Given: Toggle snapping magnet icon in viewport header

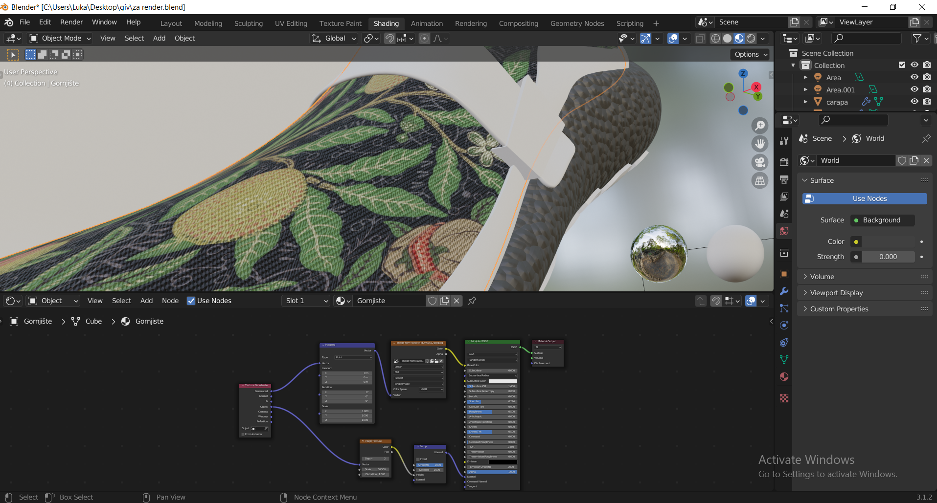Looking at the screenshot, I should point(389,38).
